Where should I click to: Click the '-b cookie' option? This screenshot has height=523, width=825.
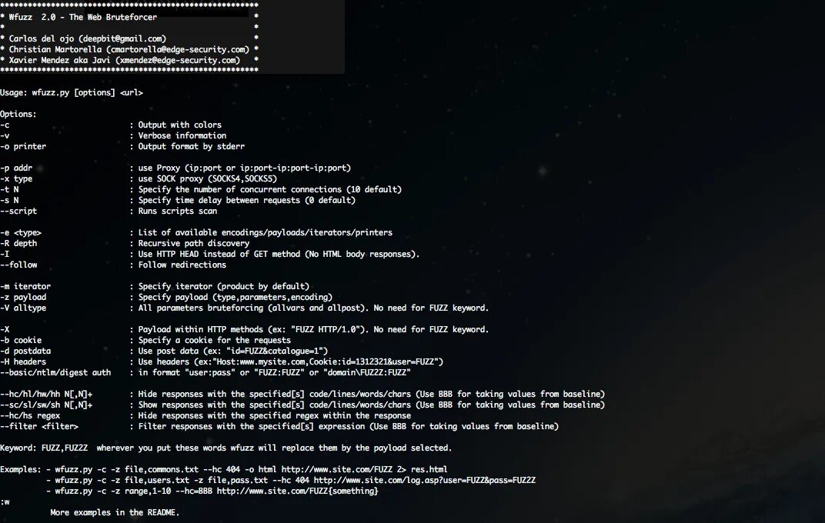[21, 340]
